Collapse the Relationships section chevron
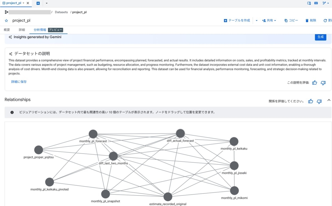The width and height of the screenshot is (332, 206). click(329, 100)
